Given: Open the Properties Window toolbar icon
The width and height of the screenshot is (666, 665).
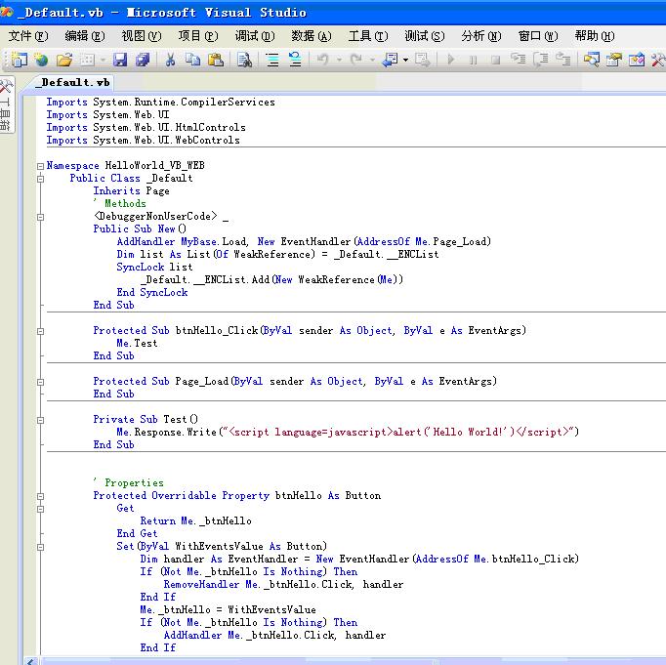Looking at the screenshot, I should point(614,60).
